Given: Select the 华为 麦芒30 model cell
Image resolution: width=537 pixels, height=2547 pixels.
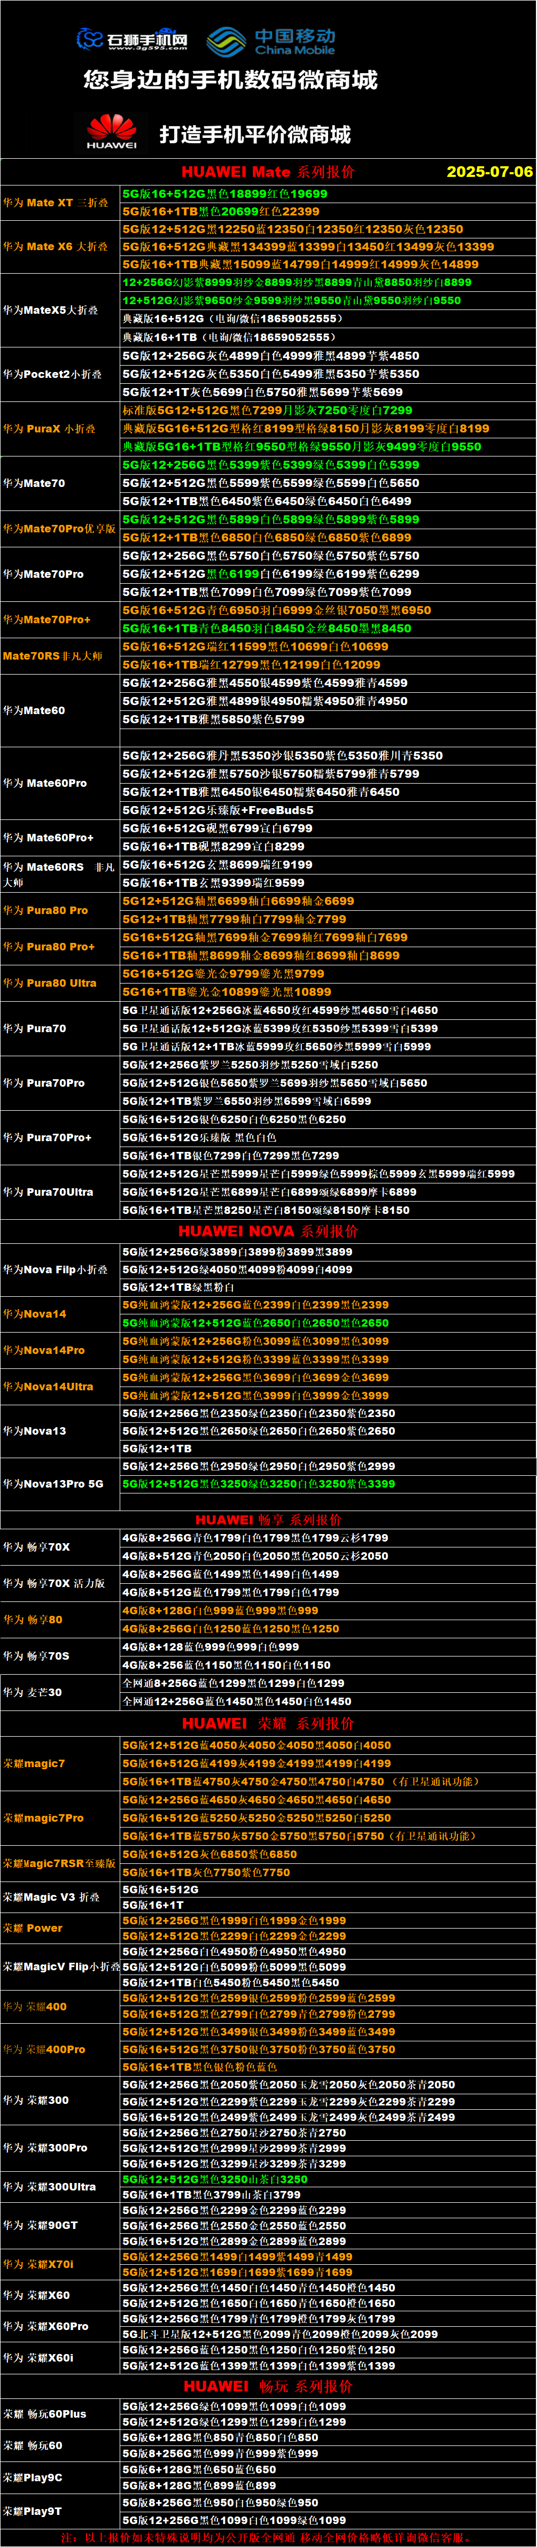Looking at the screenshot, I should tap(60, 1692).
